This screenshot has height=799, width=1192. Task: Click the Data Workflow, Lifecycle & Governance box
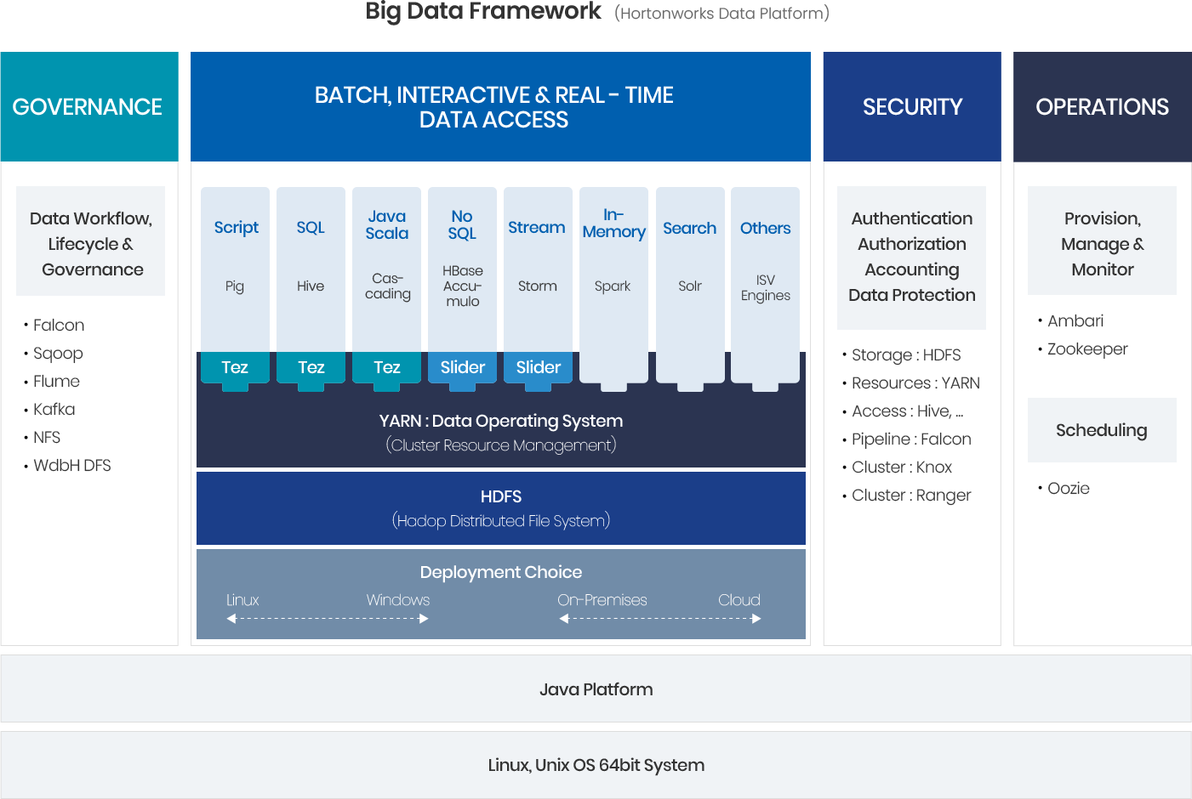(x=91, y=241)
